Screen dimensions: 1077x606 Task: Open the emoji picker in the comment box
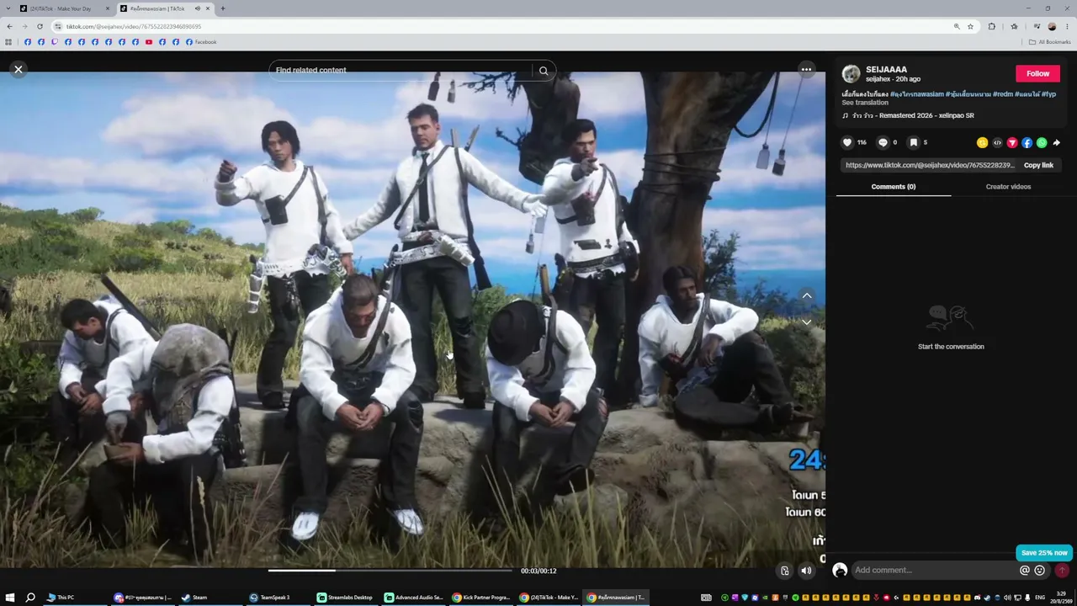pos(1040,570)
